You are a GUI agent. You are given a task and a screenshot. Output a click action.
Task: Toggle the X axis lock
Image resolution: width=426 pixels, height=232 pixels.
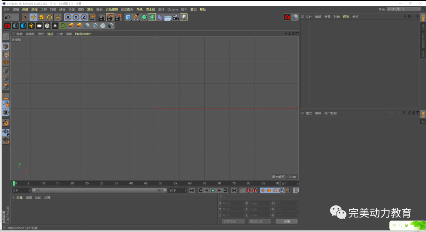click(68, 17)
